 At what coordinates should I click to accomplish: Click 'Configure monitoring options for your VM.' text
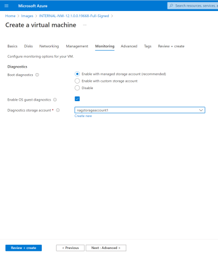[x=41, y=57]
